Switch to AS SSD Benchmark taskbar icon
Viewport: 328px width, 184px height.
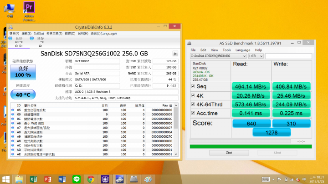tap(133, 179)
